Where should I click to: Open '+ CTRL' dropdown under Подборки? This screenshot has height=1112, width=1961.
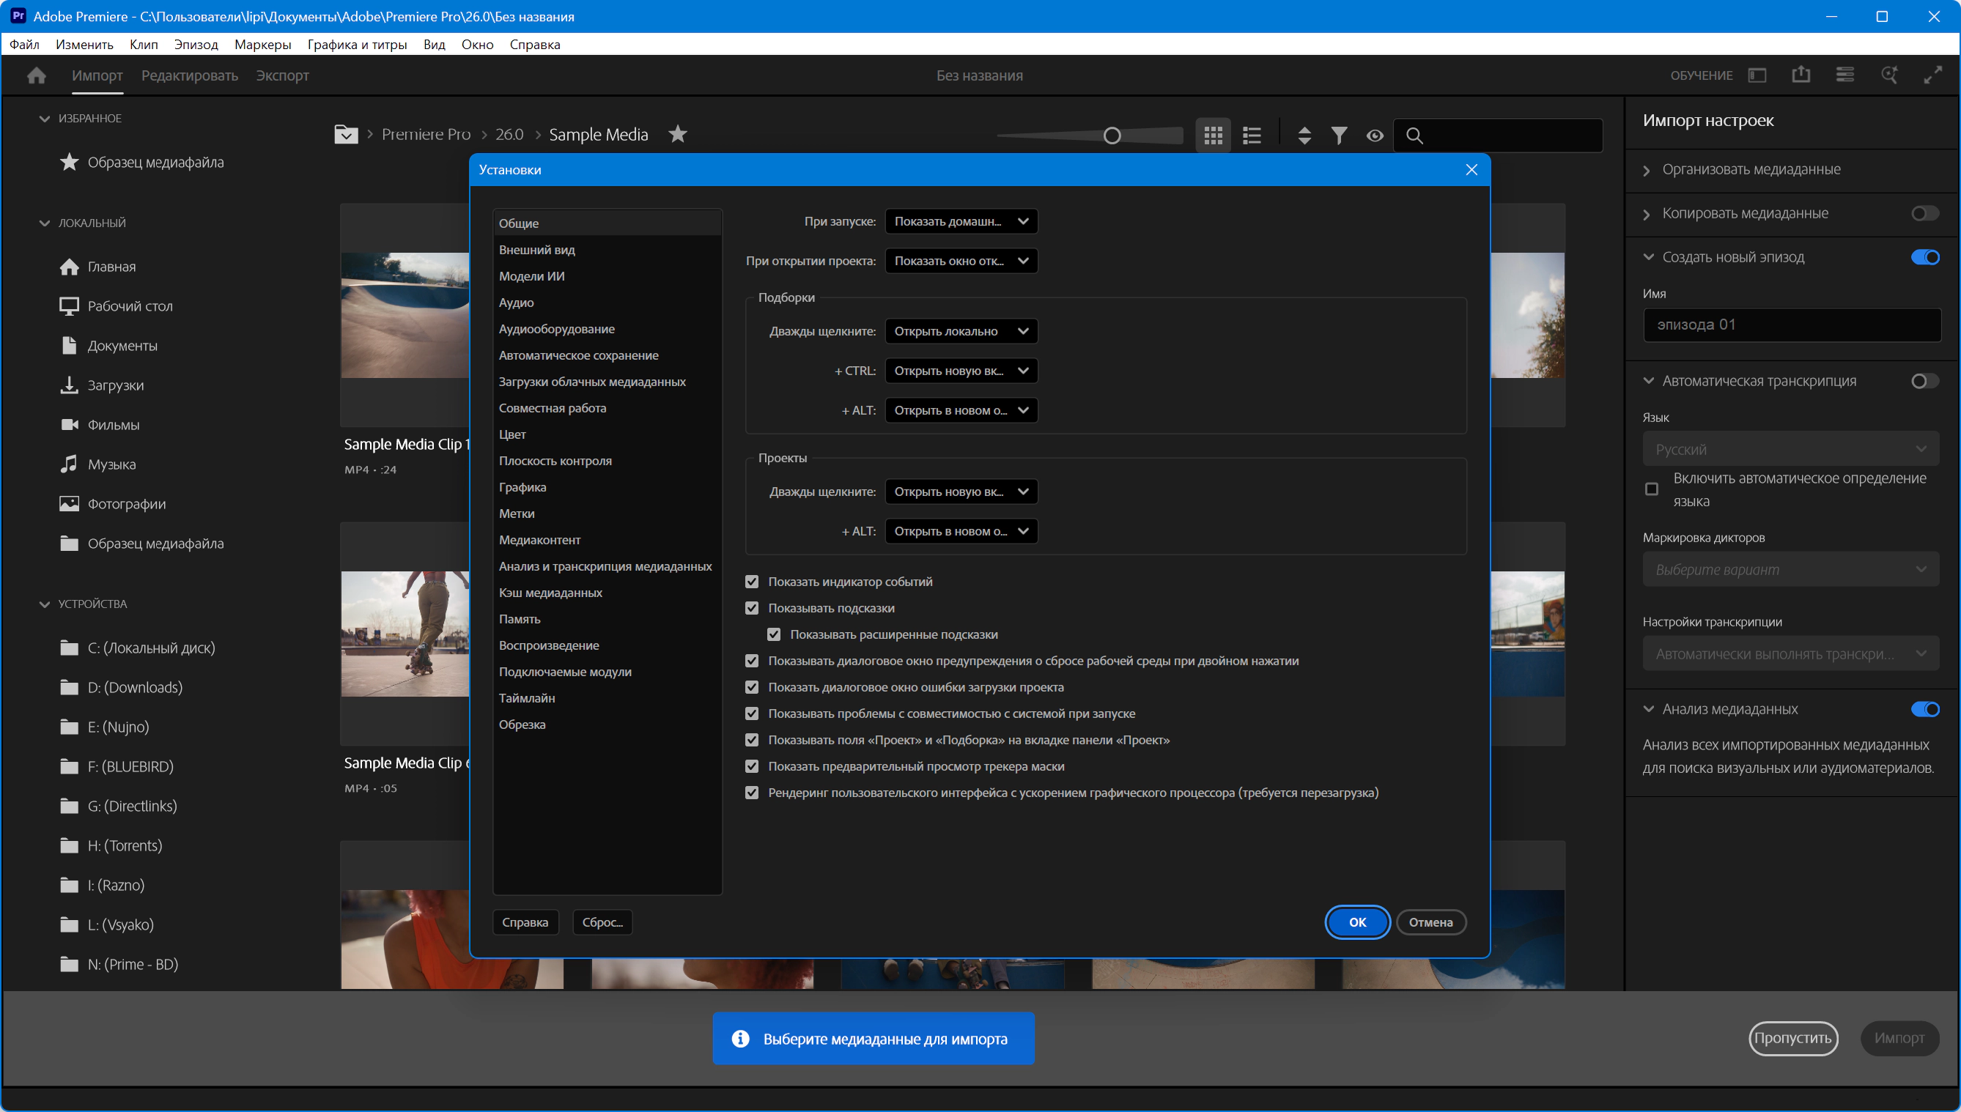tap(960, 371)
